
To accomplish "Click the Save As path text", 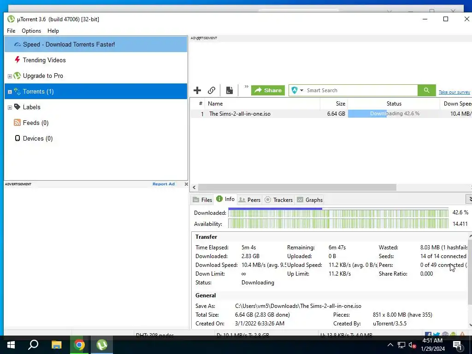I will (298, 306).
